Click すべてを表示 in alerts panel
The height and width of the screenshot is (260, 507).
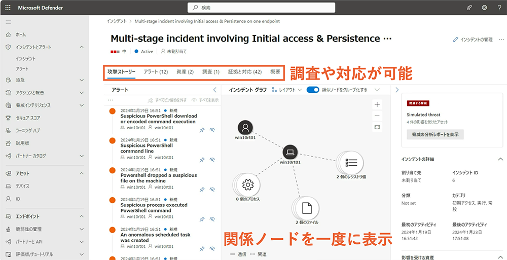point(205,100)
